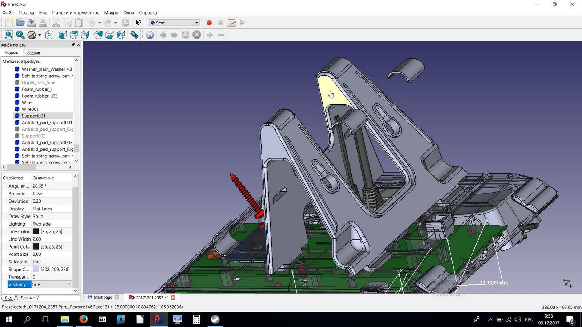Expand the Visibility true dropdown

69,284
